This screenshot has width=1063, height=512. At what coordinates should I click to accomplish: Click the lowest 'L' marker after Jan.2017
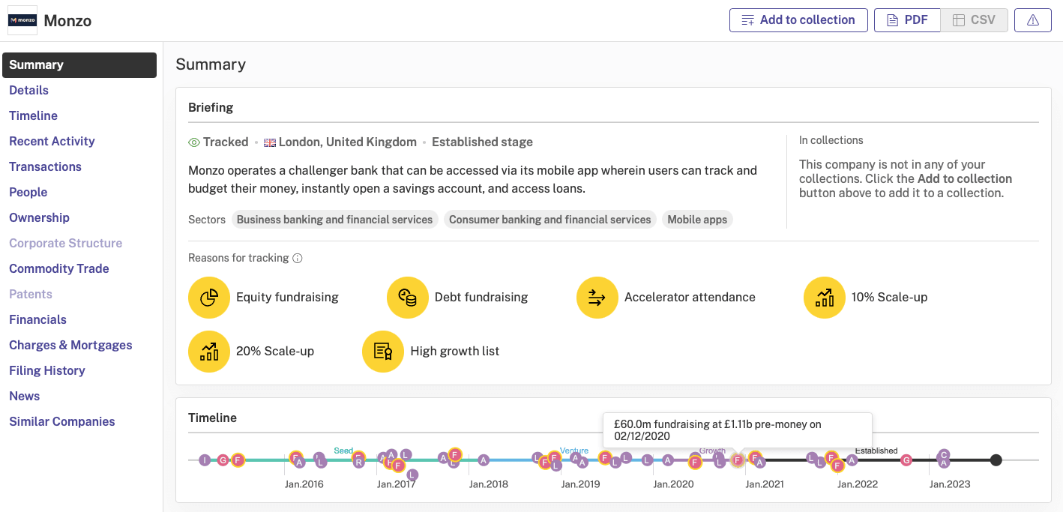click(412, 475)
